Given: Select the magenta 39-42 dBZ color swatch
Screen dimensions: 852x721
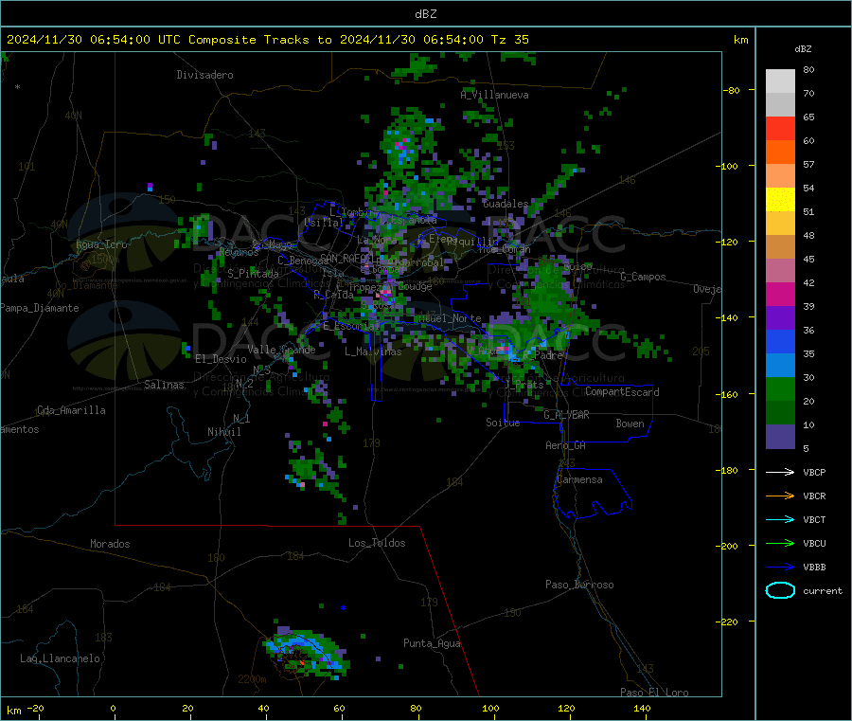Looking at the screenshot, I should coord(780,294).
